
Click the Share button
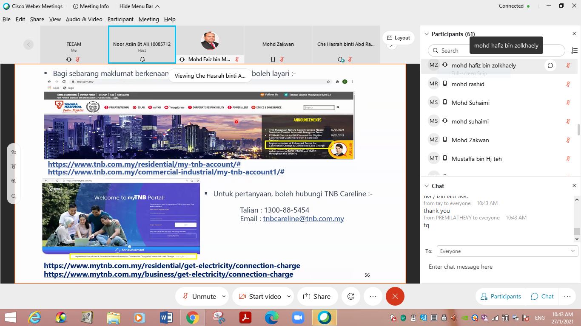[x=317, y=296]
